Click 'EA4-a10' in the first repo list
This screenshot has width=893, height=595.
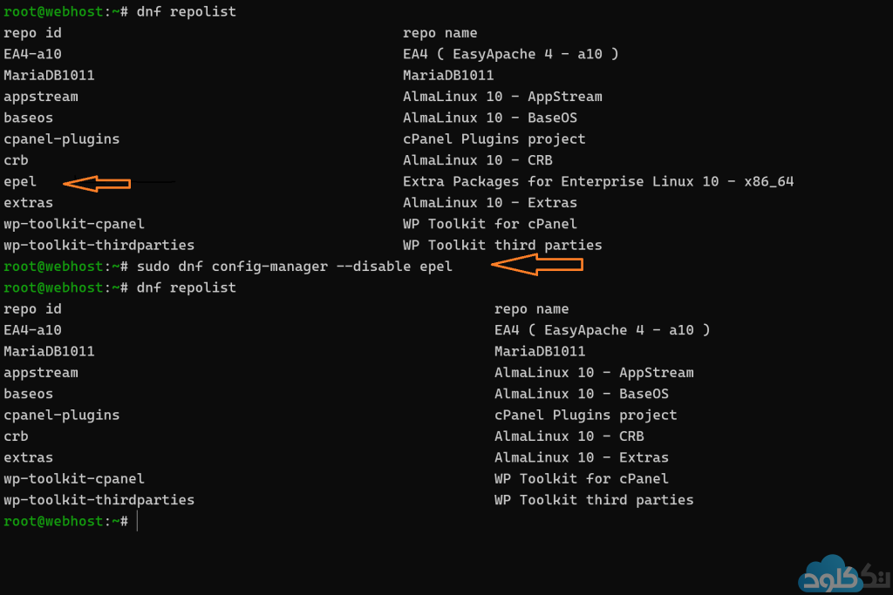tap(32, 54)
